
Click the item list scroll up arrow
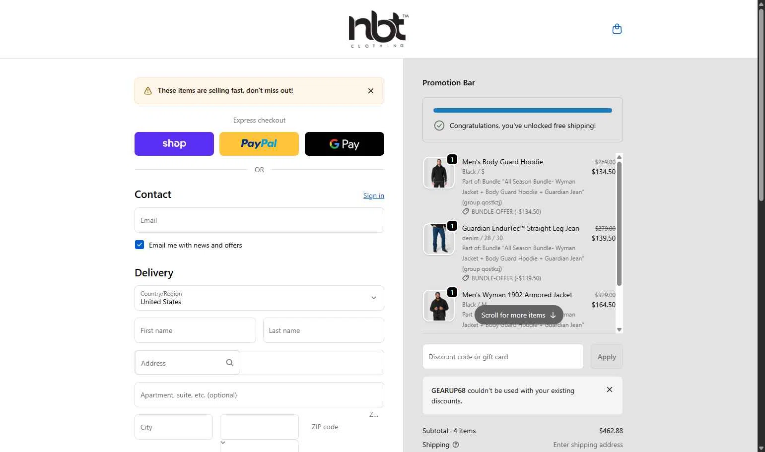click(619, 157)
